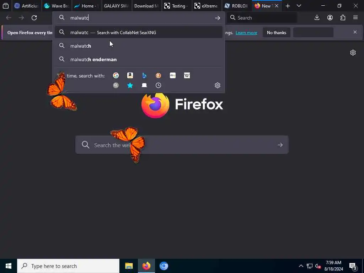Choose malwatc Search with CollabNet SearXNG
This screenshot has height=273, width=364.
tap(139, 32)
